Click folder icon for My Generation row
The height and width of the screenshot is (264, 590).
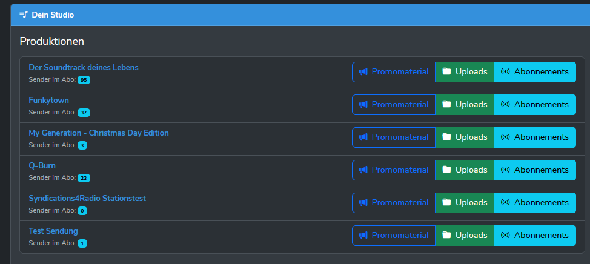click(x=446, y=137)
